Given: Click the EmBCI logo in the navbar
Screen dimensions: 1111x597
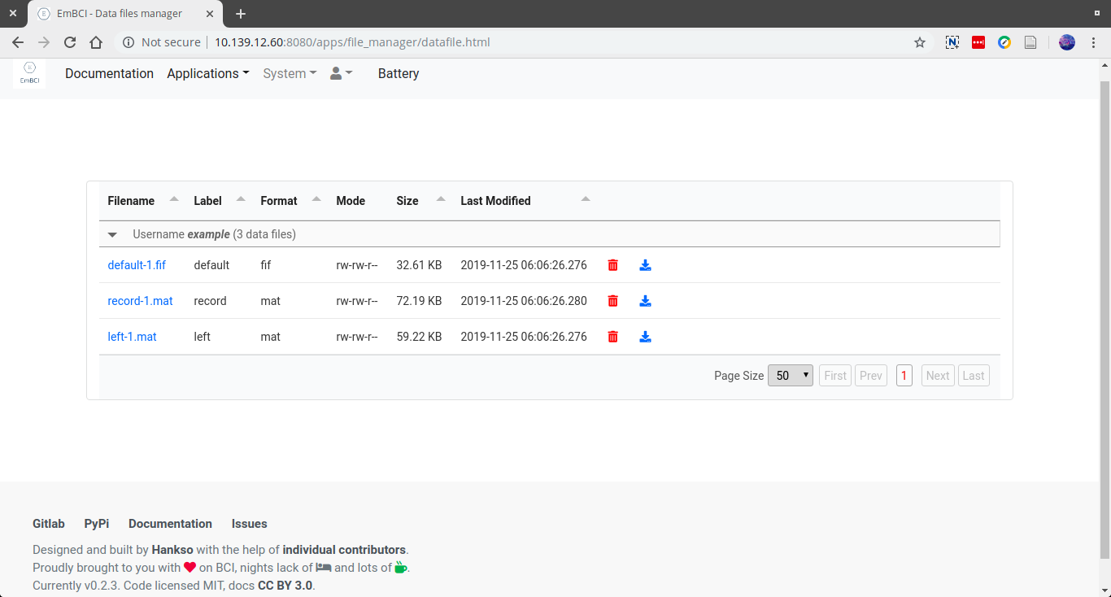Looking at the screenshot, I should (30, 73).
